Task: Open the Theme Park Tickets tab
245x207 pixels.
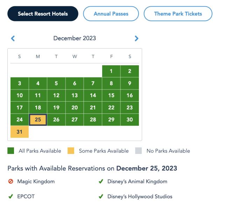Action: [x=178, y=14]
